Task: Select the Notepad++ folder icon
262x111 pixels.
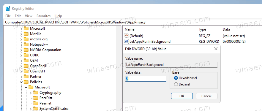Action: click(26, 45)
